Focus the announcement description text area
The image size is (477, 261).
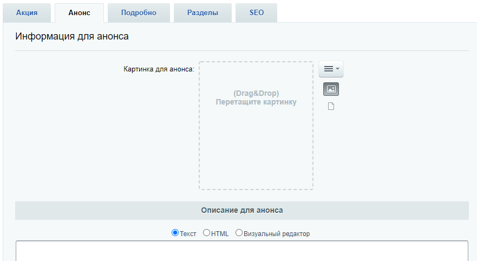(242, 251)
